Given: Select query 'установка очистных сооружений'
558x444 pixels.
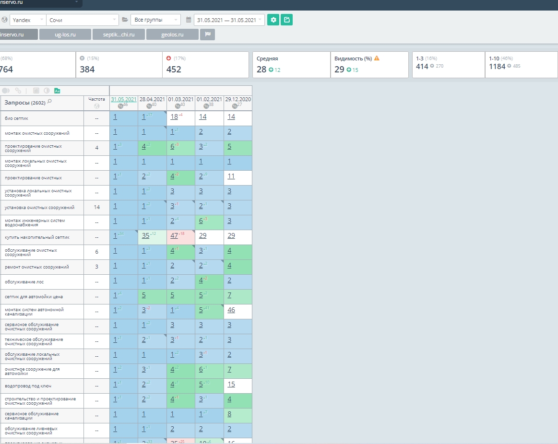Looking at the screenshot, I should click(39, 208).
